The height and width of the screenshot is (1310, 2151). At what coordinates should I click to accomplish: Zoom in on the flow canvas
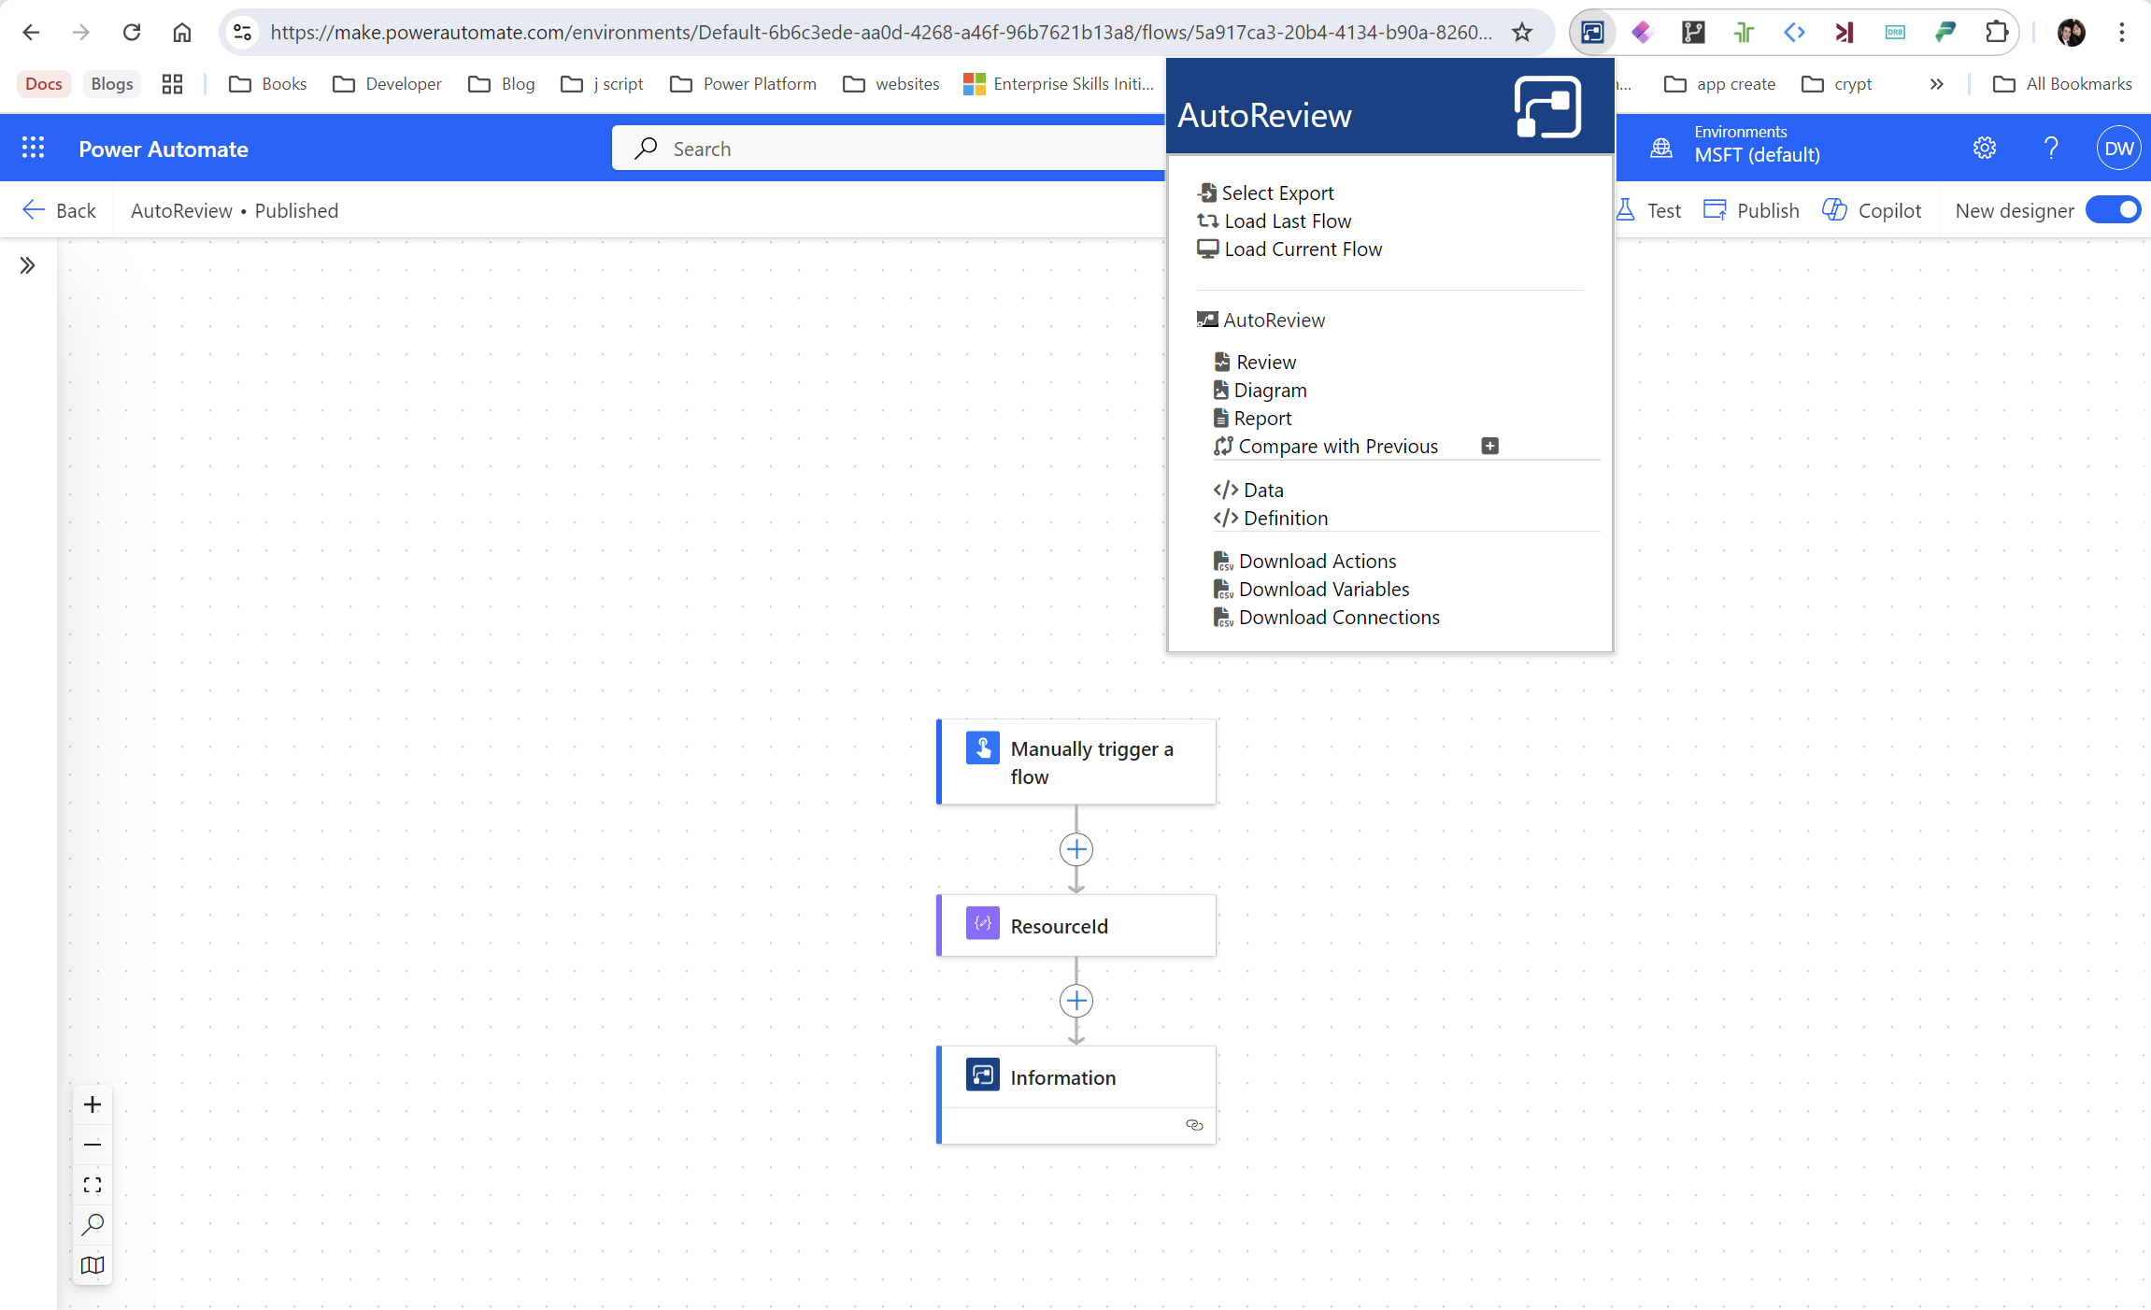point(93,1104)
